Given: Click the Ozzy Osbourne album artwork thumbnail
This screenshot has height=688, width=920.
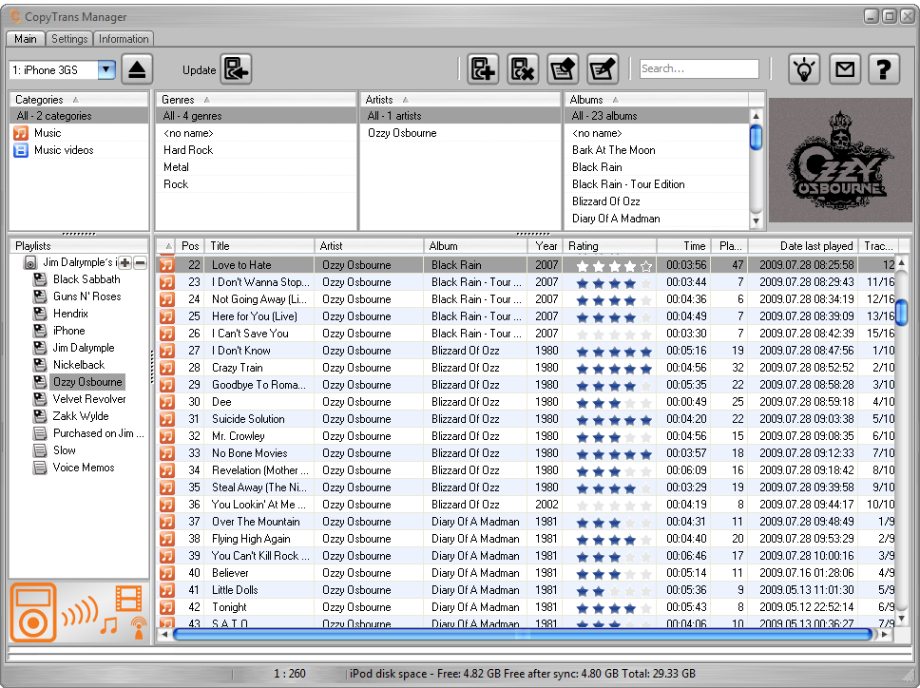Looking at the screenshot, I should point(840,161).
